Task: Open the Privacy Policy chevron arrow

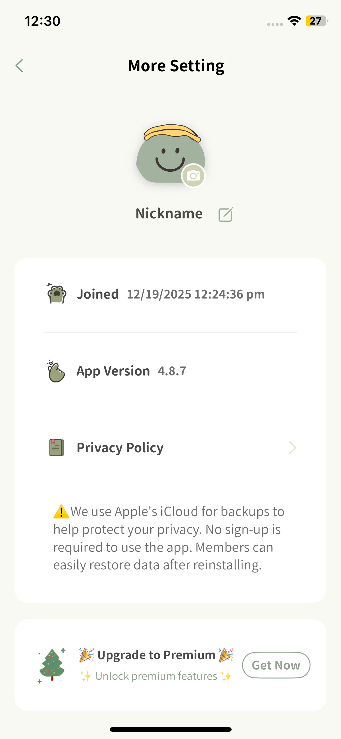Action: [292, 448]
